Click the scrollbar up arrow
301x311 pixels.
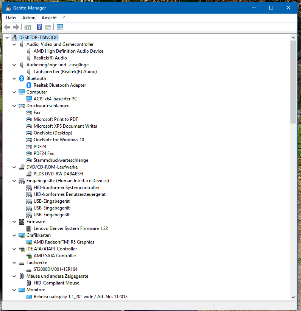pos(293,38)
